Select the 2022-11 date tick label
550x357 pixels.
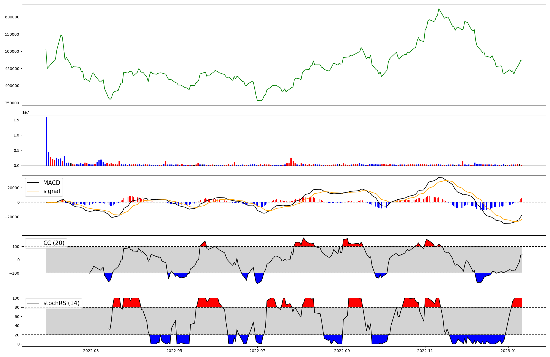coord(425,351)
